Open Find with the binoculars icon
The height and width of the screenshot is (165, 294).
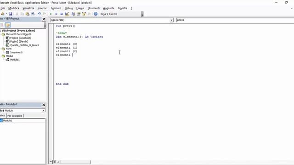(33, 14)
